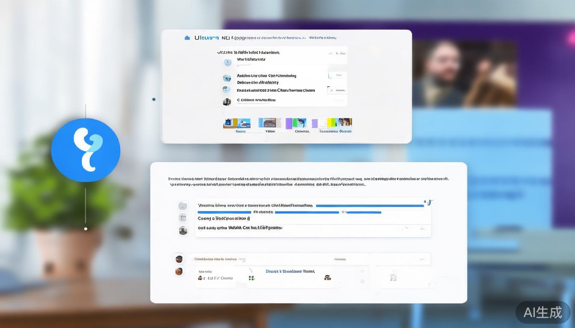
Task: Open the first thumbnail in the image strip
Action: click(237, 123)
